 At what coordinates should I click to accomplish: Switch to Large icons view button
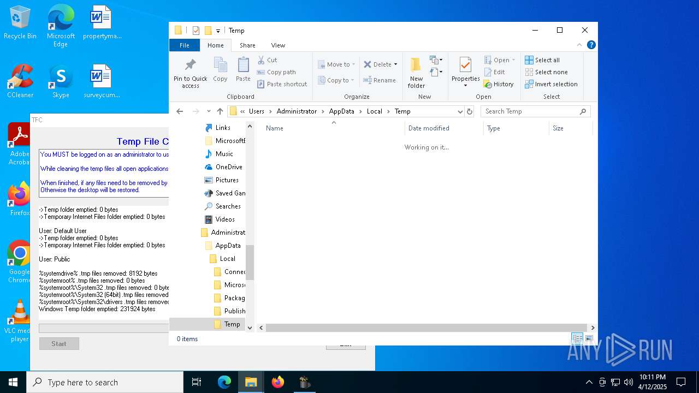tap(589, 339)
